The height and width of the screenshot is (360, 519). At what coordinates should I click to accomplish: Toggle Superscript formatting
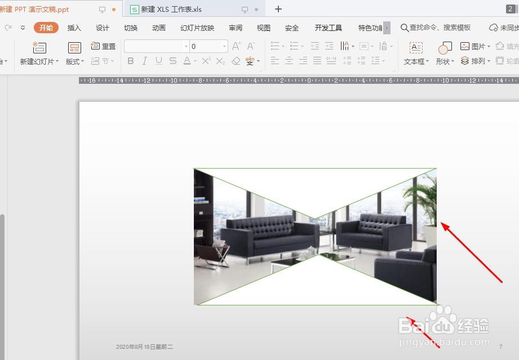(x=206, y=61)
